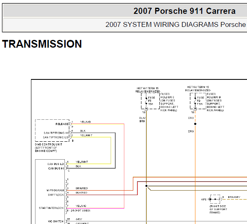Viewport: 247px width, 224px height.
Task: Click the "CAN BUS HI" pin label
Action: [x=56, y=169]
